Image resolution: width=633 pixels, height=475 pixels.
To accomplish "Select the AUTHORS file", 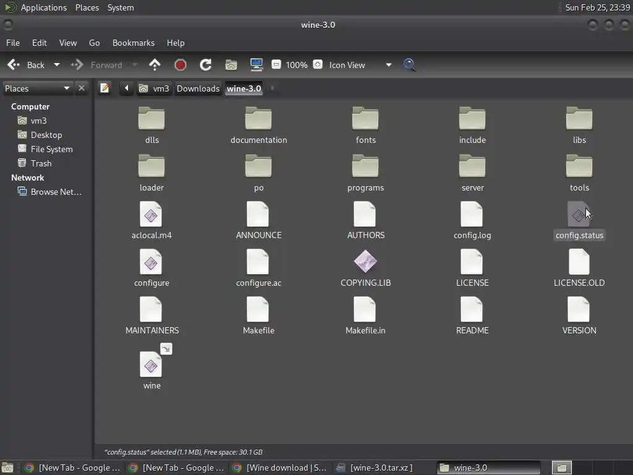I will coord(365,221).
